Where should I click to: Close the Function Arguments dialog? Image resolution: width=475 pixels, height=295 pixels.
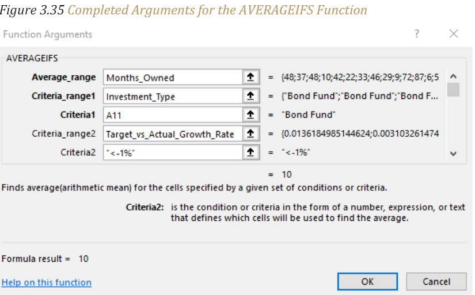[x=454, y=33]
